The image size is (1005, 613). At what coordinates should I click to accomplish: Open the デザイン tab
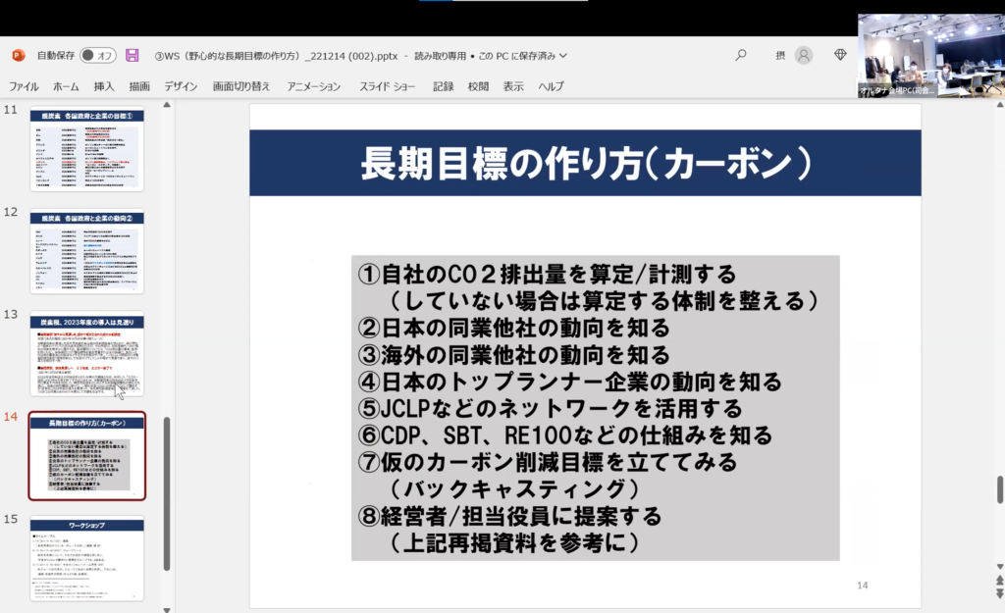click(x=181, y=86)
